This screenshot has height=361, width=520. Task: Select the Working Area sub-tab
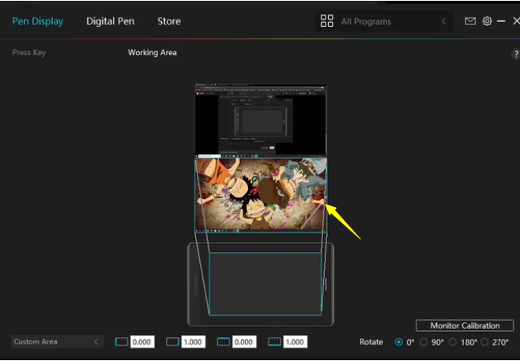(x=153, y=53)
